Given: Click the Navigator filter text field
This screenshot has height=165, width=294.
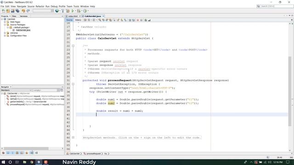Looking at the screenshot, I should click(45, 90).
